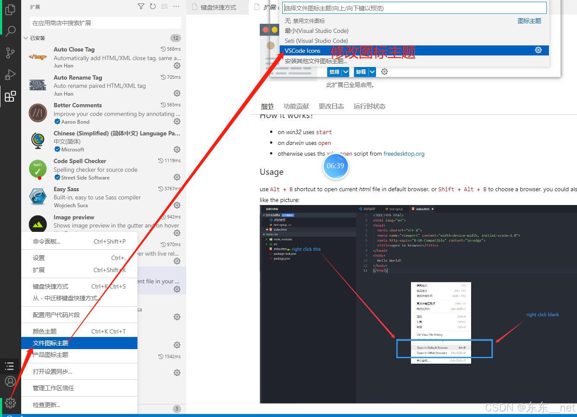
Task: Refresh the extensions list
Action: point(153,6)
